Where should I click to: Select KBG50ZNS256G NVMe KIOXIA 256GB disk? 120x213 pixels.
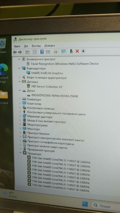point(55,96)
